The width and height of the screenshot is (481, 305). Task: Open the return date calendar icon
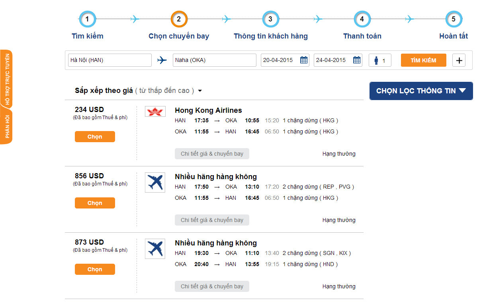click(x=357, y=60)
